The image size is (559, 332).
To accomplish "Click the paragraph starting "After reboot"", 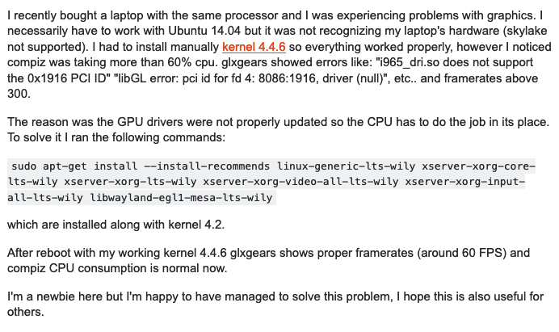I will point(275,260).
